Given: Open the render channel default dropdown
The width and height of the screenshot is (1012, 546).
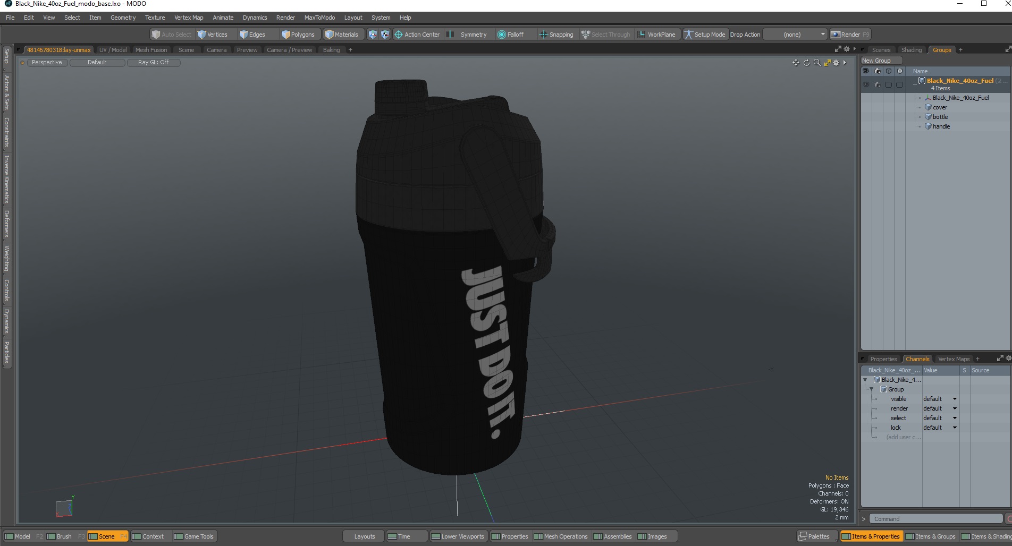Looking at the screenshot, I should [x=940, y=408].
